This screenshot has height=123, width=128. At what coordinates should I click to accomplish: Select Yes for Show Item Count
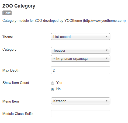tap(53, 83)
